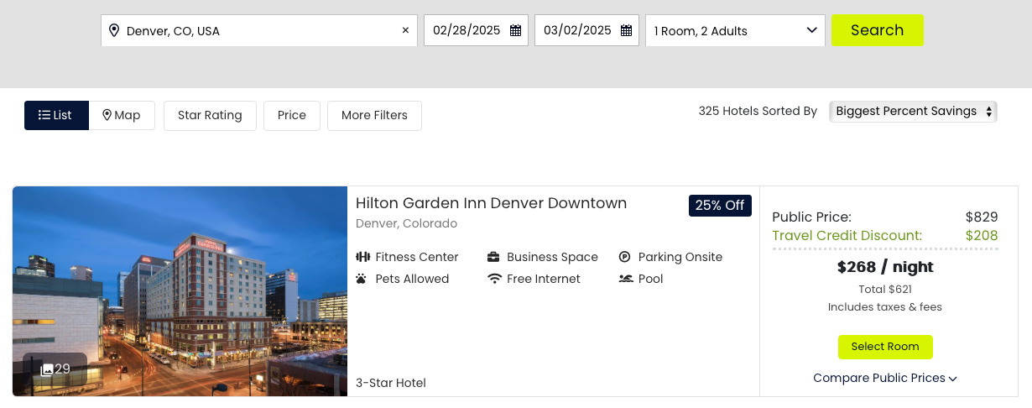Viewport: 1032px width, 408px height.
Task: Clear the Denver destination with the x icon
Action: coord(405,30)
